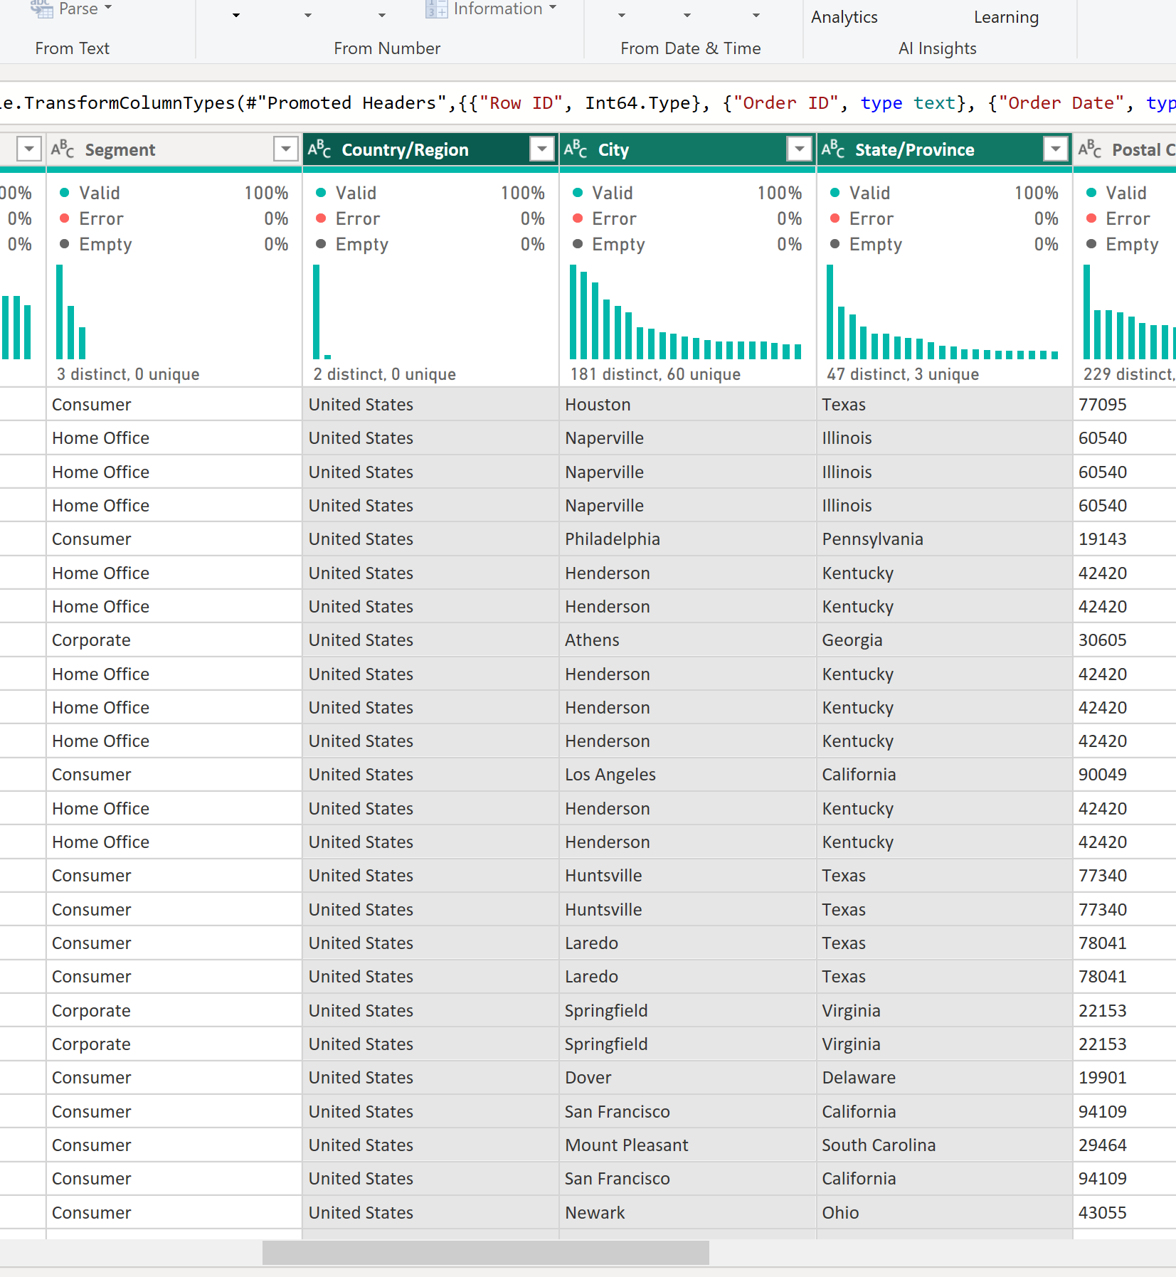Viewport: 1176px width, 1277px height.
Task: Open the Parse dropdown menu
Action: coord(108,9)
